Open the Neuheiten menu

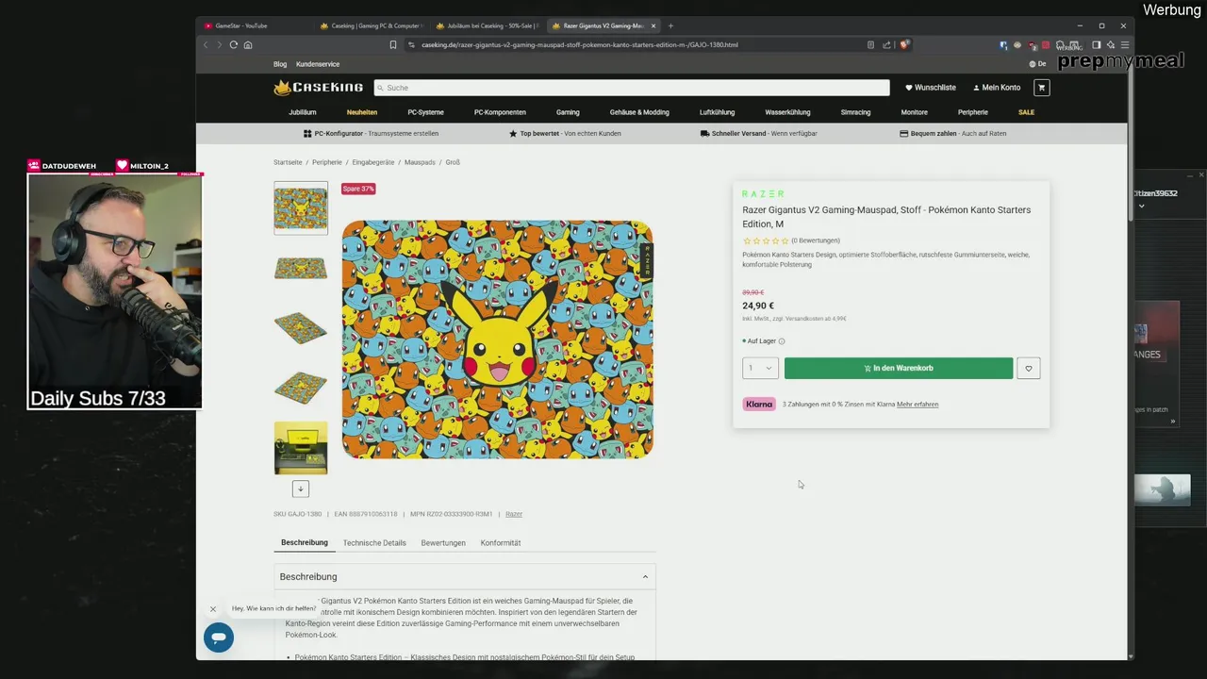point(362,112)
